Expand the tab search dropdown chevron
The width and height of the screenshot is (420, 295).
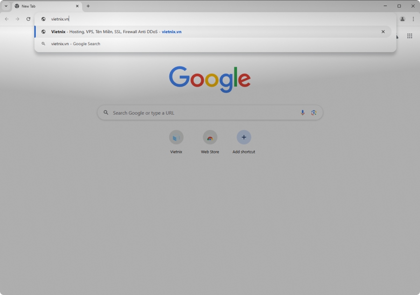[x=6, y=6]
